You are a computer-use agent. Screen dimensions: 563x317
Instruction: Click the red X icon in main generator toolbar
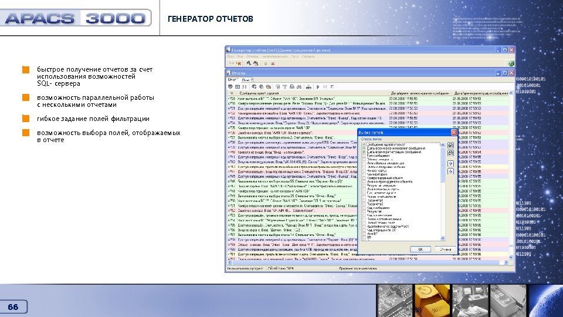tap(273, 63)
